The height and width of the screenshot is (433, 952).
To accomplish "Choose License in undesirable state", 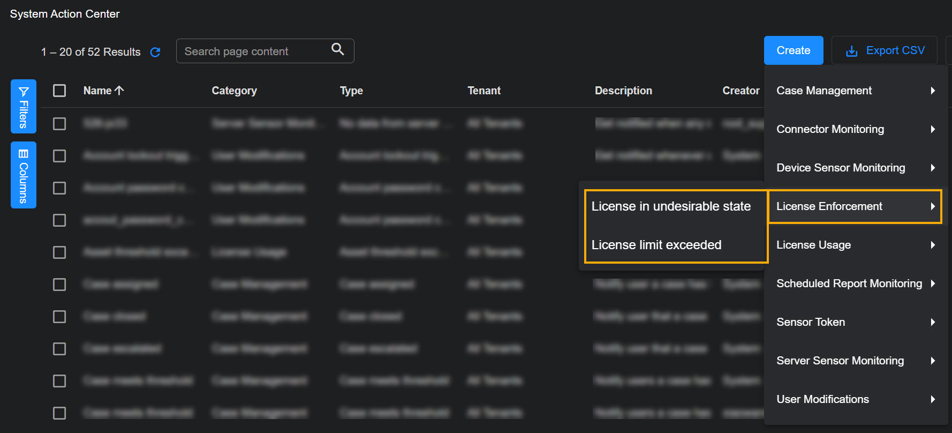I will [x=671, y=206].
